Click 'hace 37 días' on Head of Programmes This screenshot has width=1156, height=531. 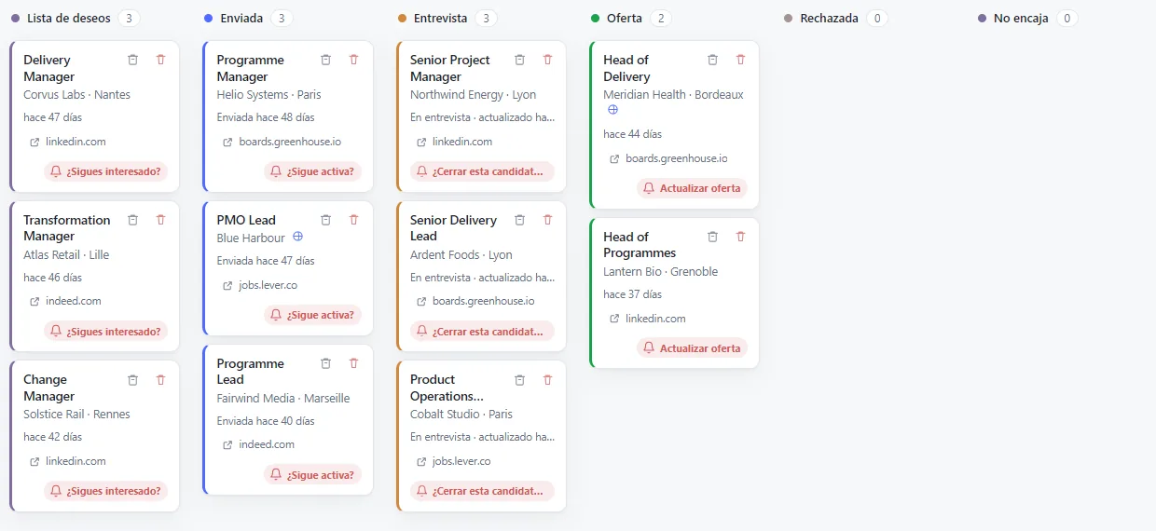tap(633, 294)
